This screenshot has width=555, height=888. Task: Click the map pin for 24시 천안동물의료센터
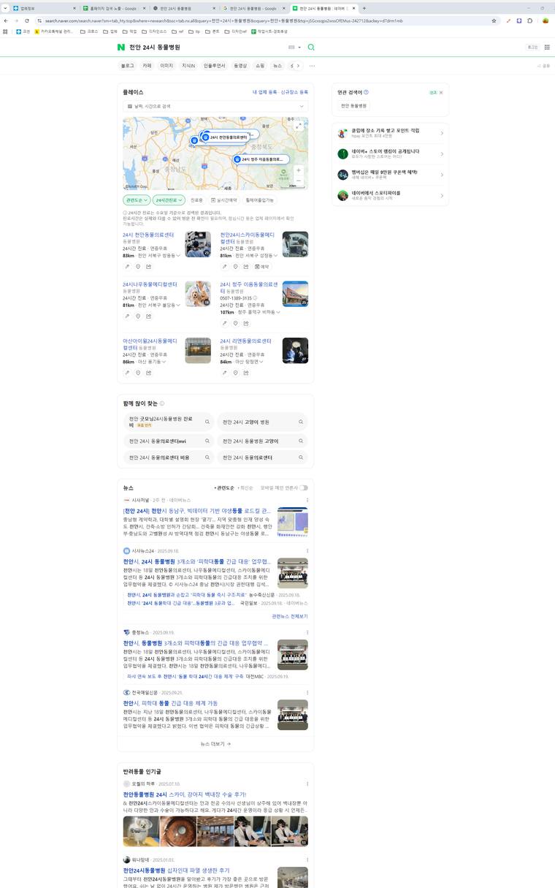pos(226,137)
